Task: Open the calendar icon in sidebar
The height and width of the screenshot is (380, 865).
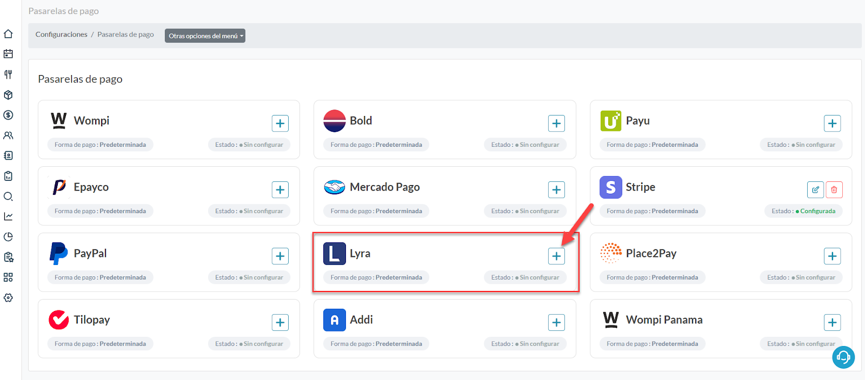Action: [x=8, y=54]
